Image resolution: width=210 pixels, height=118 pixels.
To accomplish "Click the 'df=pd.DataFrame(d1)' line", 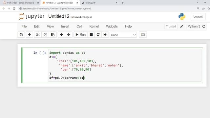I will pyautogui.click(x=67, y=78).
